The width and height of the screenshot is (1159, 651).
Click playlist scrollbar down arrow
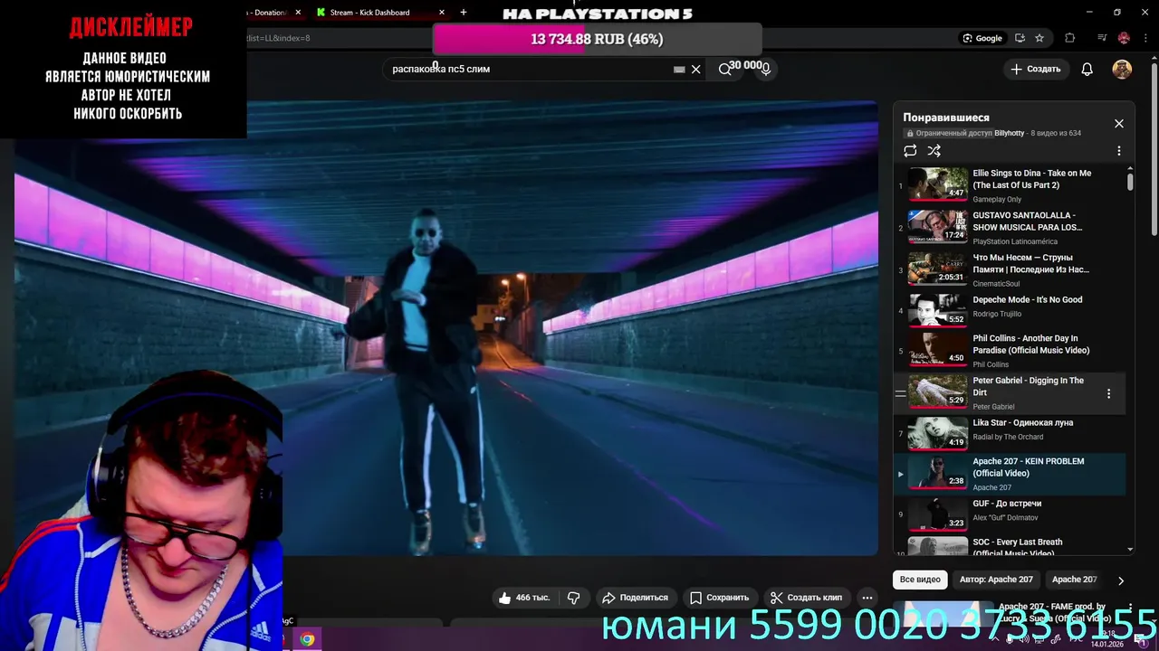[1130, 549]
